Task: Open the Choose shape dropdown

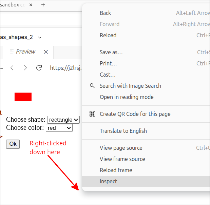Action: [x=63, y=120]
